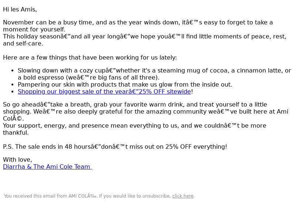The width and height of the screenshot is (296, 222).
Task: Click the 'Slowing down with a cozy cup' bullet
Action: (154, 71)
